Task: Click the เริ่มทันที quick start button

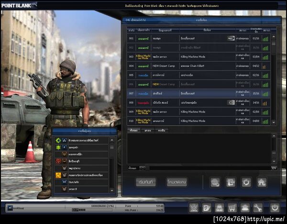Action: pyautogui.click(x=146, y=182)
